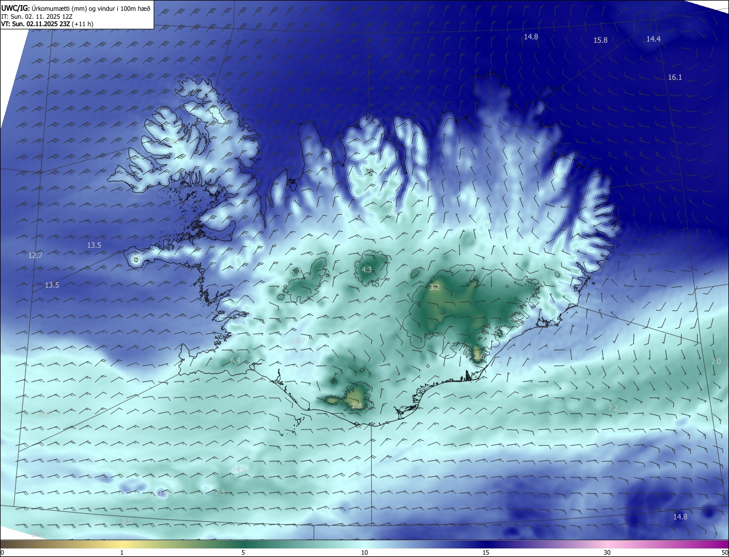Click the 12.7 value label over the sea
This screenshot has width=729, height=557.
click(x=35, y=256)
